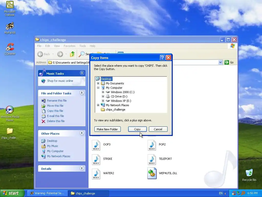This screenshot has width=262, height=197.
Task: Select the chips_challenge folder on the desktop
Action: point(10,133)
